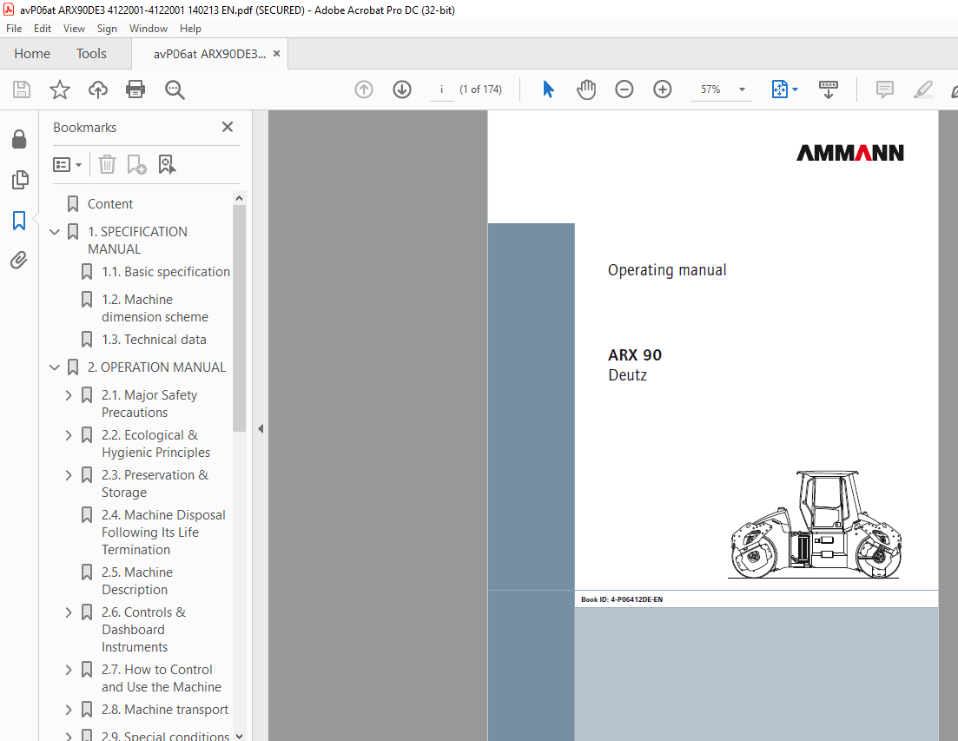The image size is (958, 741).
Task: Collapse navigation pane with divider arrow
Action: 261,429
